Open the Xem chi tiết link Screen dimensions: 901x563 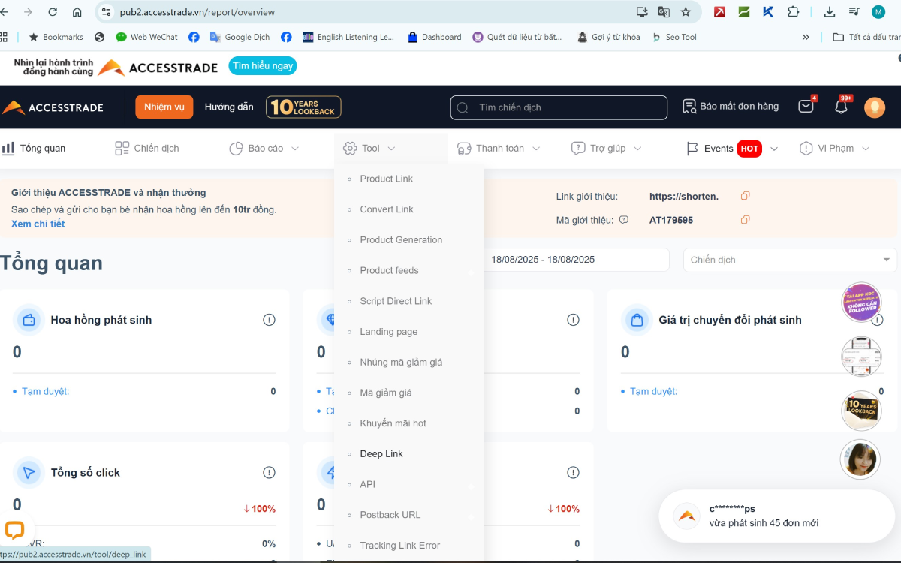[x=38, y=223]
